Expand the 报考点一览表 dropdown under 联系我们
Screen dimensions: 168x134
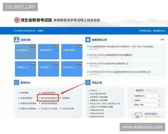pyautogui.click(x=147, y=105)
